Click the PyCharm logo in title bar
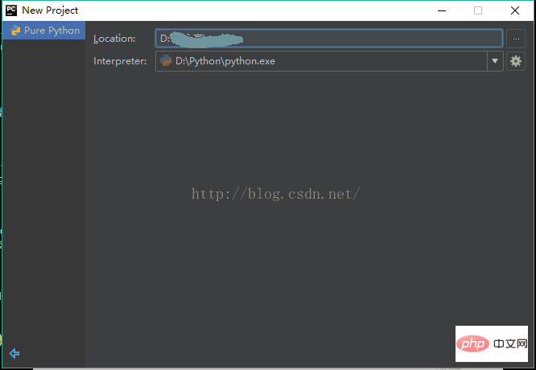Image resolution: width=536 pixels, height=370 pixels. (x=11, y=10)
